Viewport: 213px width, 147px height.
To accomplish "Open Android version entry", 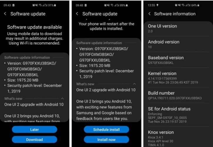I will pos(178,44).
